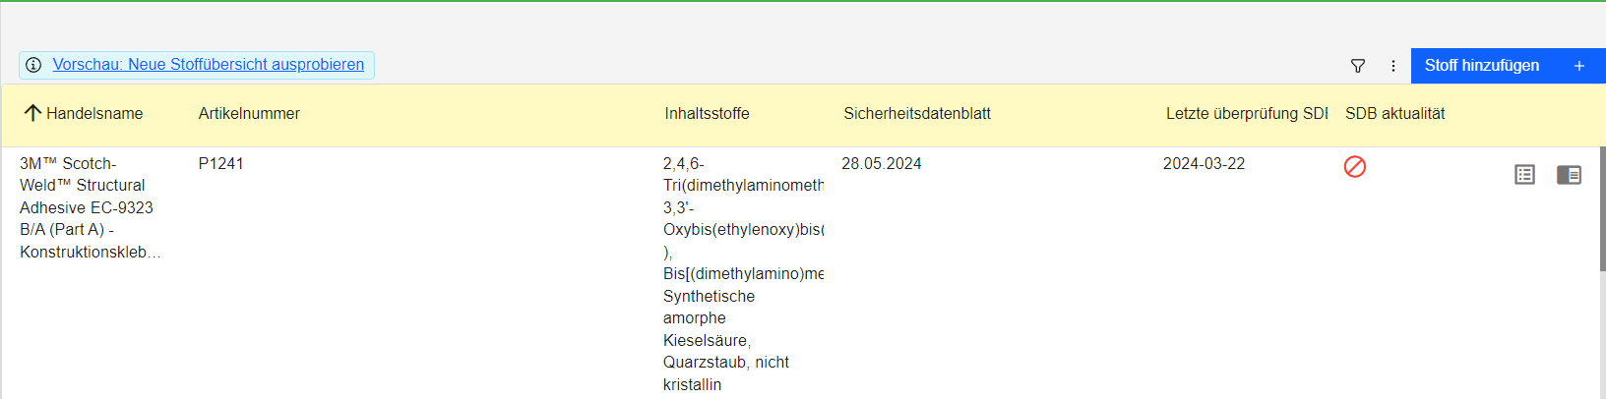1606x399 pixels.
Task: Open Vorschau: Neue Stoffübersicht ausprobieren link
Action: [209, 65]
